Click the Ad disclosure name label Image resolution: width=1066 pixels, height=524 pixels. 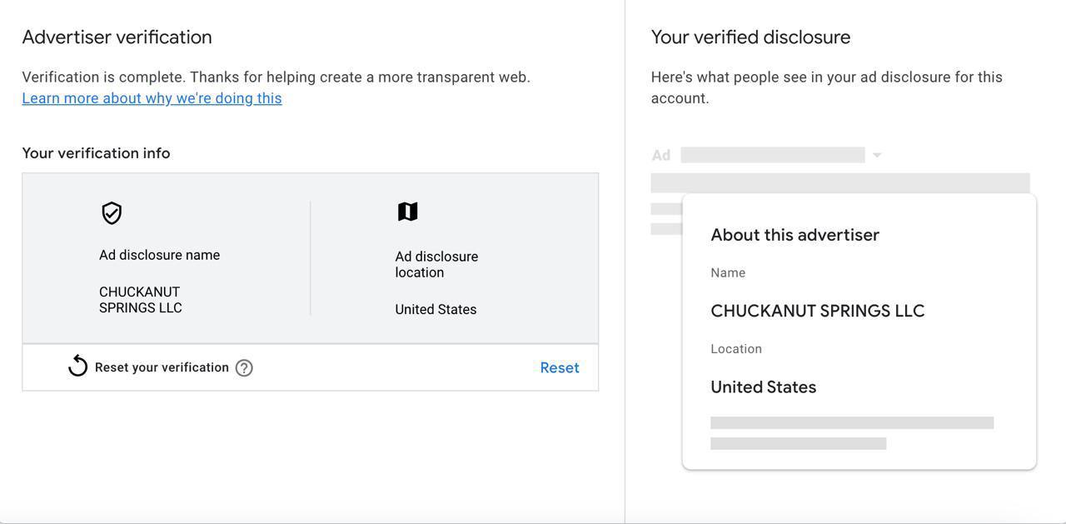[159, 255]
